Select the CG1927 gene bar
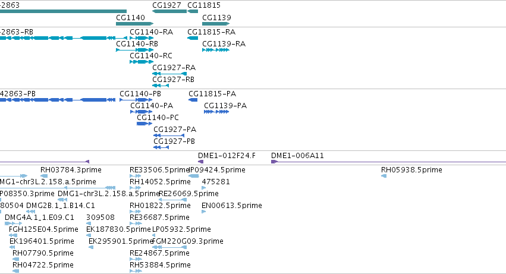 (169, 11)
